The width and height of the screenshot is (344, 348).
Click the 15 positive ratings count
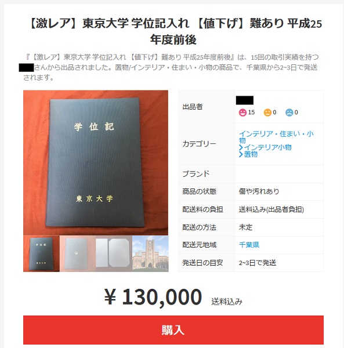[x=251, y=113]
